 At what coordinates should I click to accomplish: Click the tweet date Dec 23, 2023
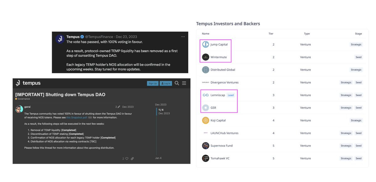click(x=127, y=37)
